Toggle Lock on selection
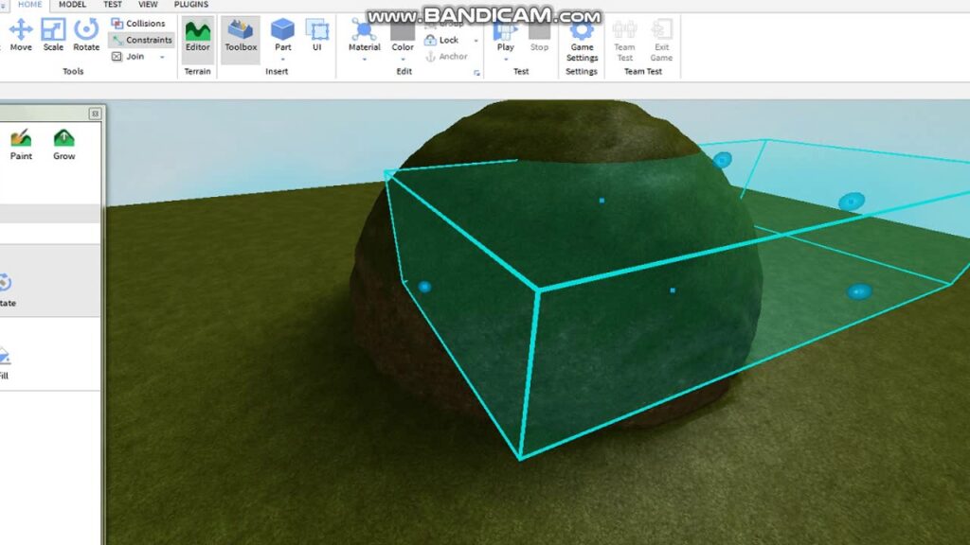This screenshot has height=545, width=970. pos(441,40)
